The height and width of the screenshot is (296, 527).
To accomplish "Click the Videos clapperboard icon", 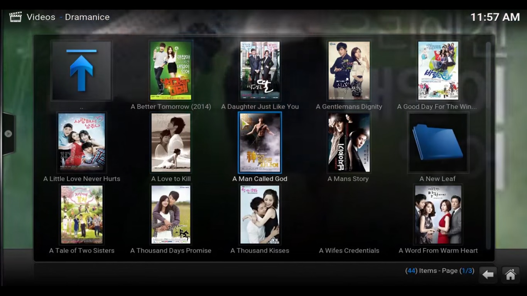I will 15,17.
